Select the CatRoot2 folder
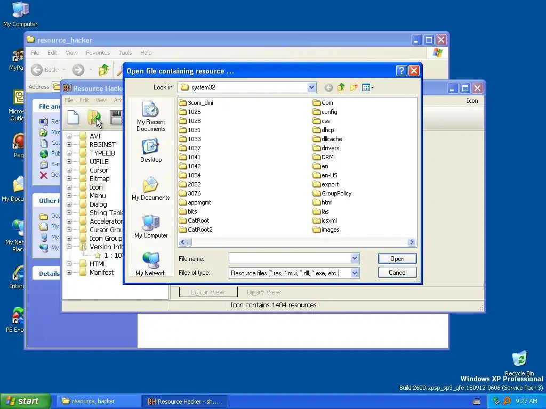Image resolution: width=546 pixels, height=409 pixels. 196,229
